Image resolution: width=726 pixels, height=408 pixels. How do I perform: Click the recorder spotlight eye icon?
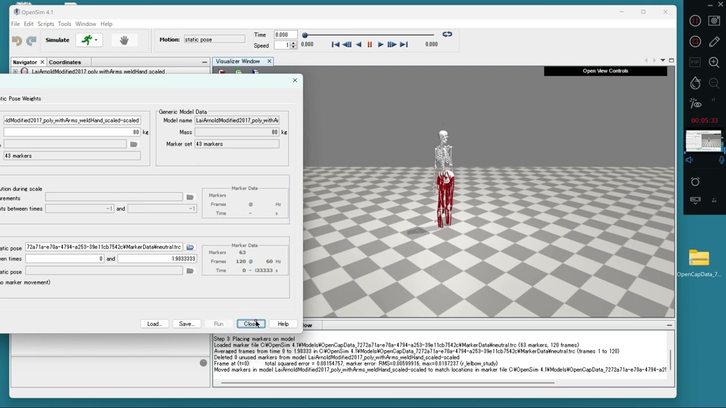(695, 104)
